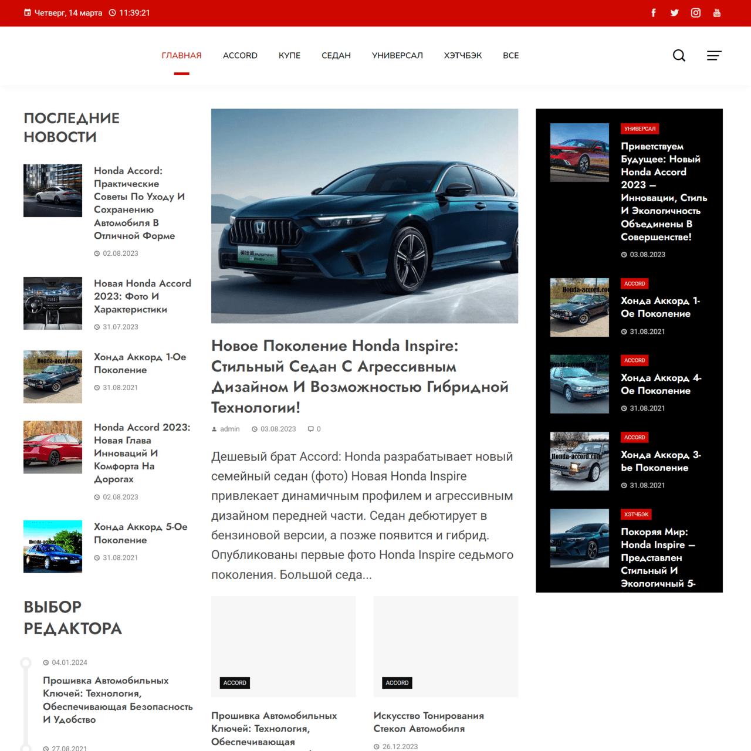Click red Accord 2023 thumbnail in latest news
751x751 pixels.
(x=53, y=447)
